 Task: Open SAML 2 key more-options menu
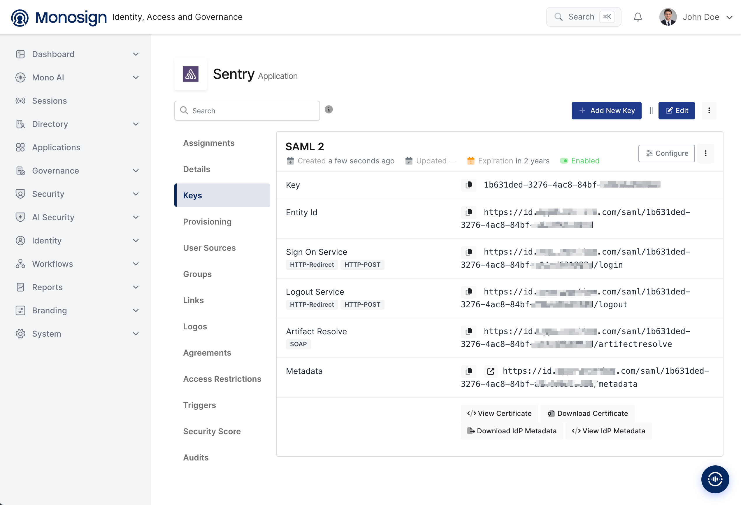coord(706,153)
